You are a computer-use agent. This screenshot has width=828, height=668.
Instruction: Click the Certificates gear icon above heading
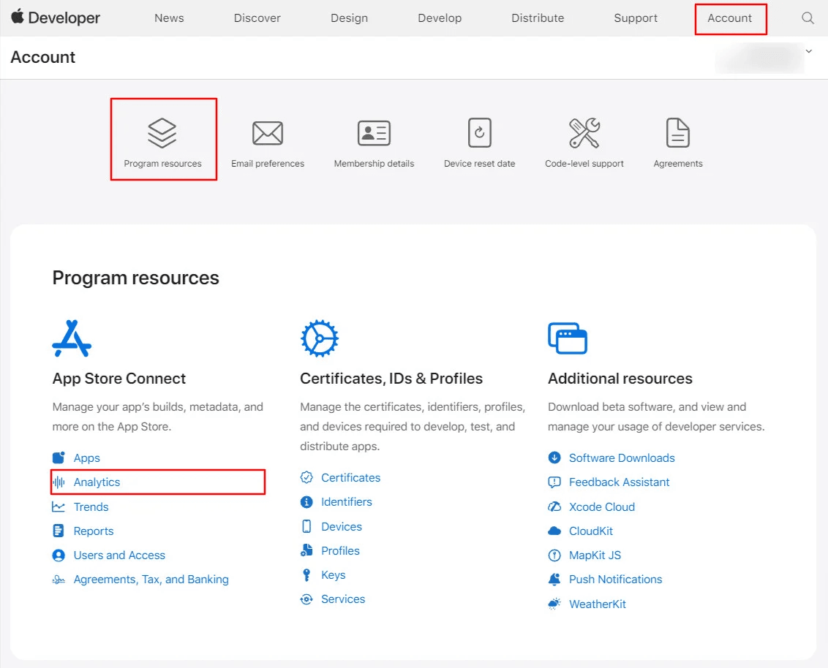pos(320,338)
